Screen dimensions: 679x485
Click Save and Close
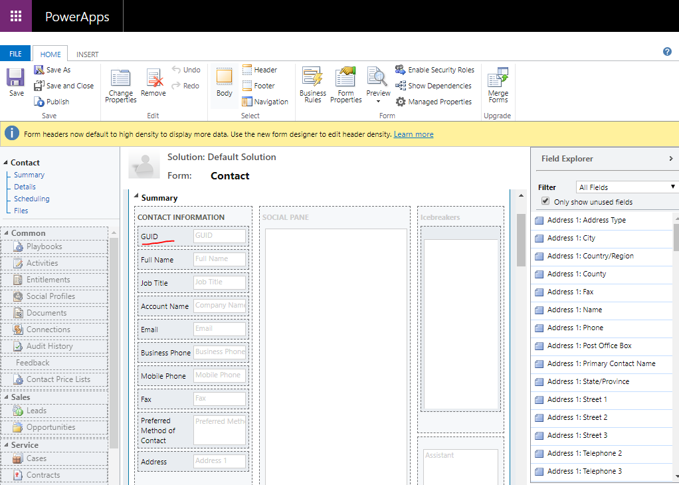(x=64, y=85)
